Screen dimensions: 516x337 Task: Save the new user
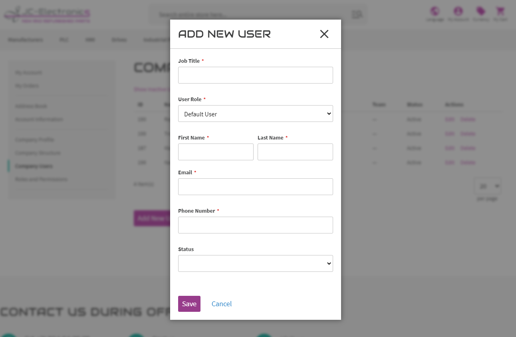tap(189, 304)
